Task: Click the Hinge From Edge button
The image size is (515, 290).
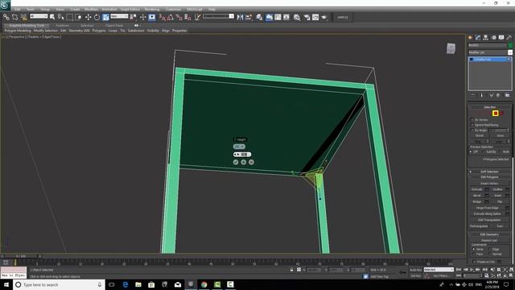Action: pyautogui.click(x=488, y=208)
